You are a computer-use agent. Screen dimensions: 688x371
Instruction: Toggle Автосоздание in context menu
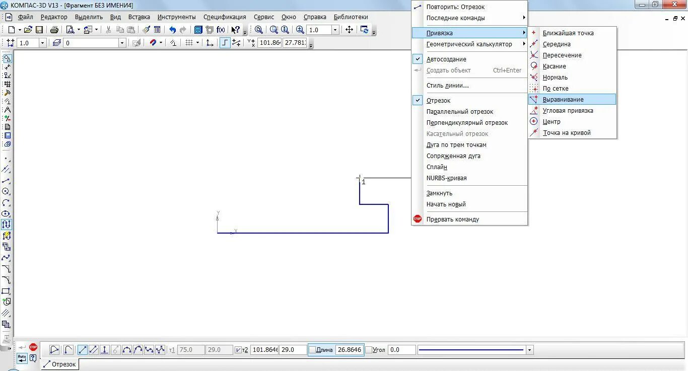(x=469, y=59)
